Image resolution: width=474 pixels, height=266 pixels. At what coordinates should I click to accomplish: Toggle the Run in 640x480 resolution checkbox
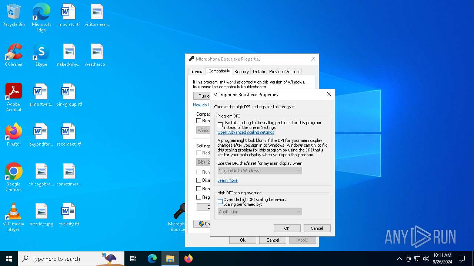(199, 172)
